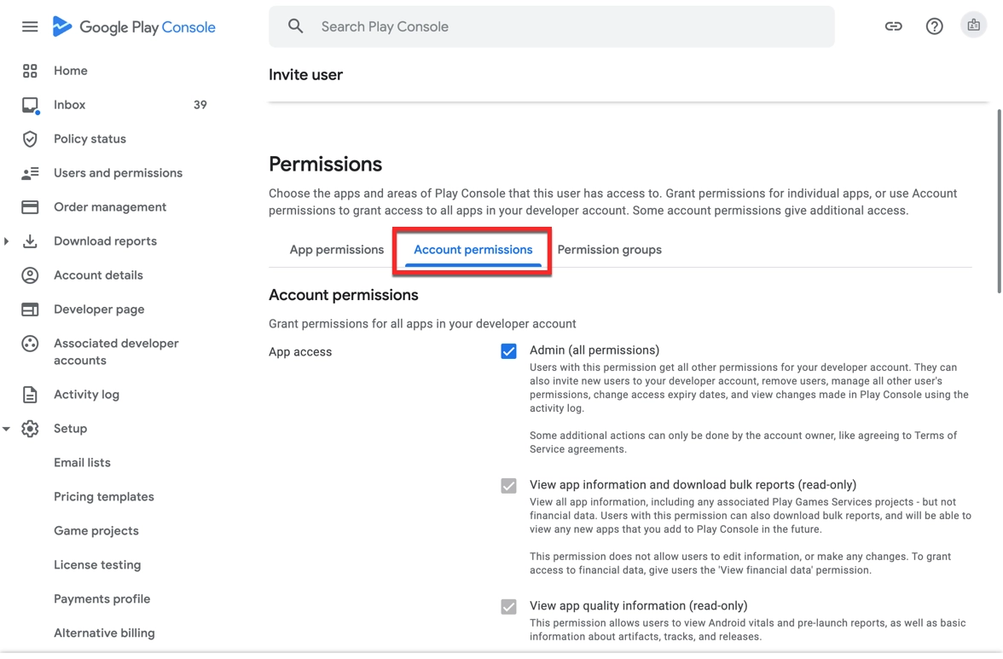
Task: Focus the Search Play Console field
Action: (551, 26)
